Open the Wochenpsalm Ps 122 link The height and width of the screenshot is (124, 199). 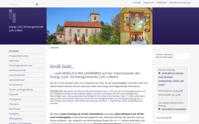[175, 95]
